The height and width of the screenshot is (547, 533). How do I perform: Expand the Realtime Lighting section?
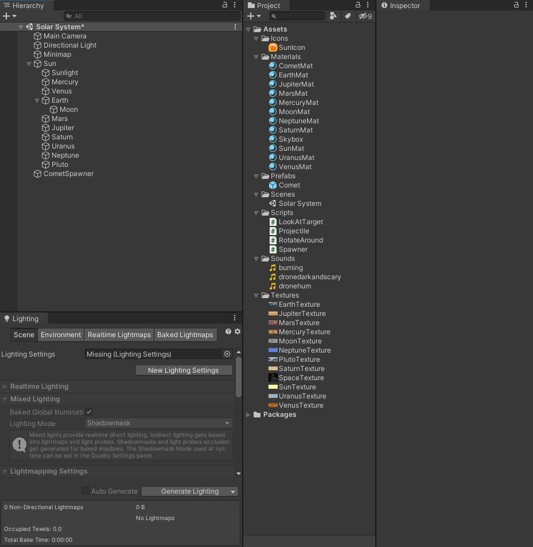tap(5, 386)
